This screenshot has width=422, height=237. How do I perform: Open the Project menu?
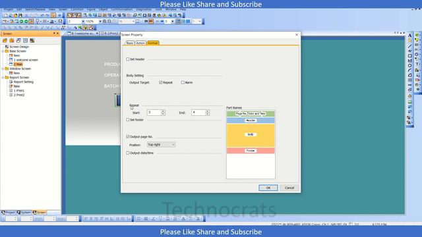[x=9, y=9]
